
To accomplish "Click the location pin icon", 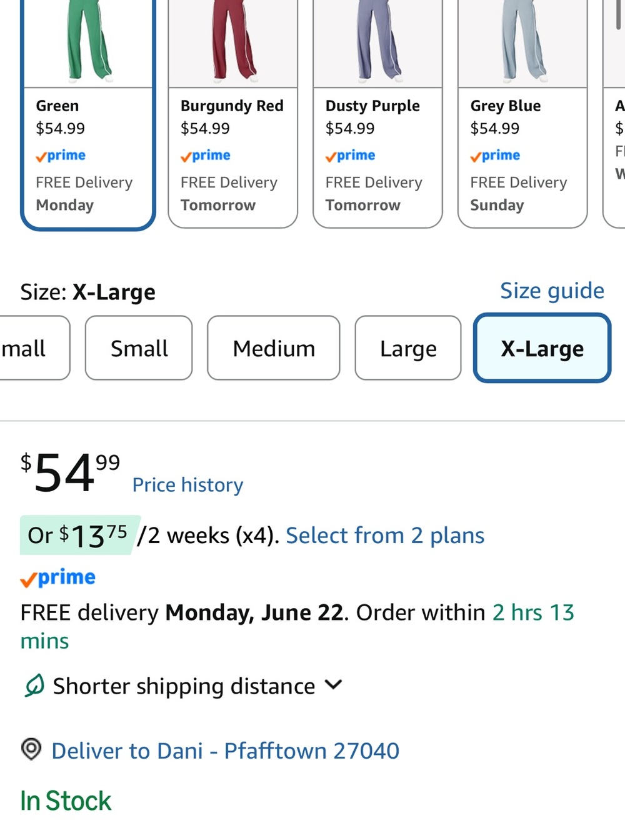I will 31,748.
